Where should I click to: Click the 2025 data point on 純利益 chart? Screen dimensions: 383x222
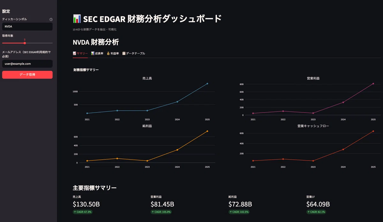tap(207, 131)
